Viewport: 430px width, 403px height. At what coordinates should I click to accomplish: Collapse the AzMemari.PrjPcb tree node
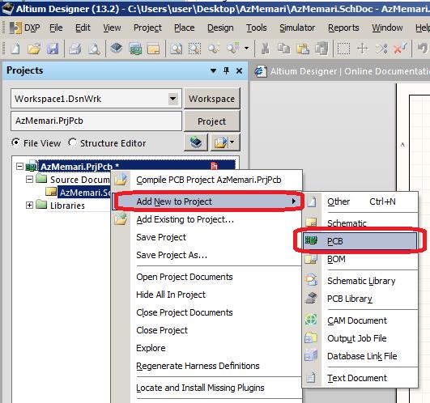click(x=19, y=166)
